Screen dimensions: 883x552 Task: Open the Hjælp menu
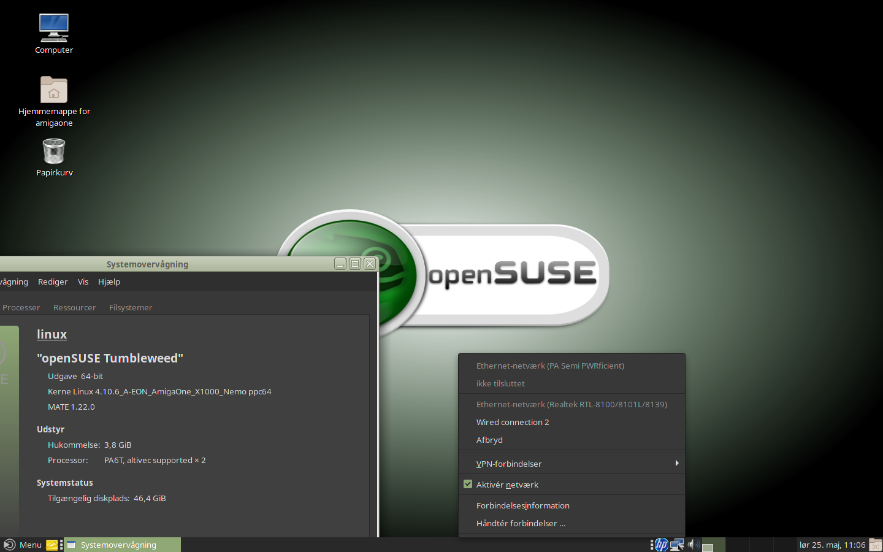[109, 282]
